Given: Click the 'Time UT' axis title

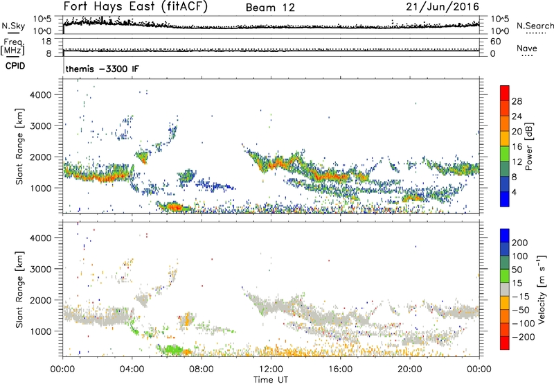Looking at the screenshot, I should [271, 380].
